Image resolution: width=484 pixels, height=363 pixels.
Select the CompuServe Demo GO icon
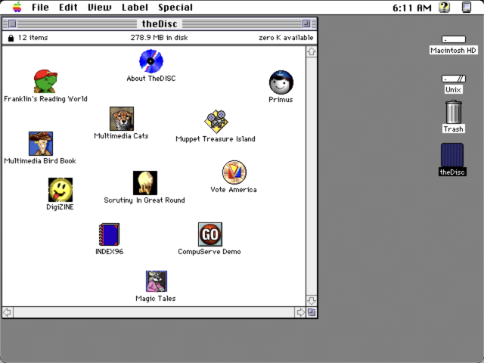coord(210,234)
